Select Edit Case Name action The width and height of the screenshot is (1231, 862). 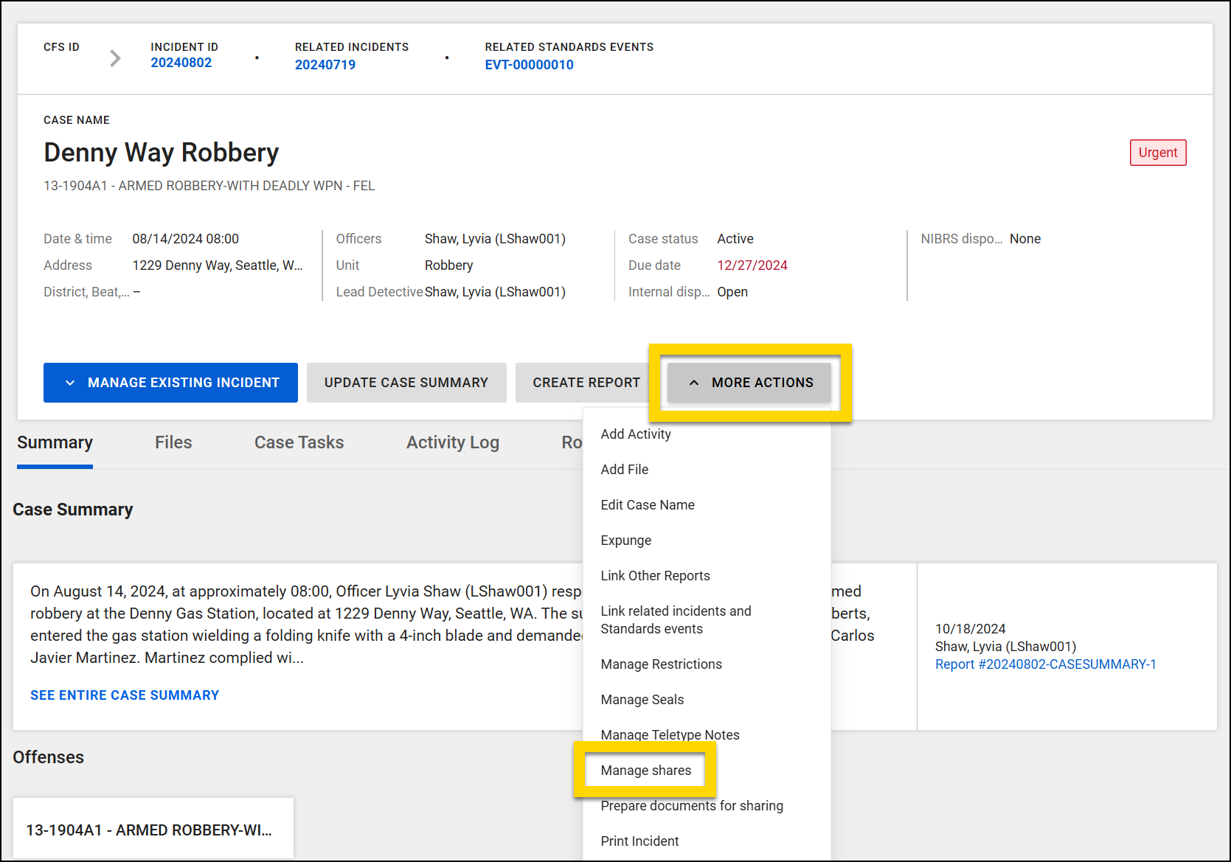click(x=647, y=504)
